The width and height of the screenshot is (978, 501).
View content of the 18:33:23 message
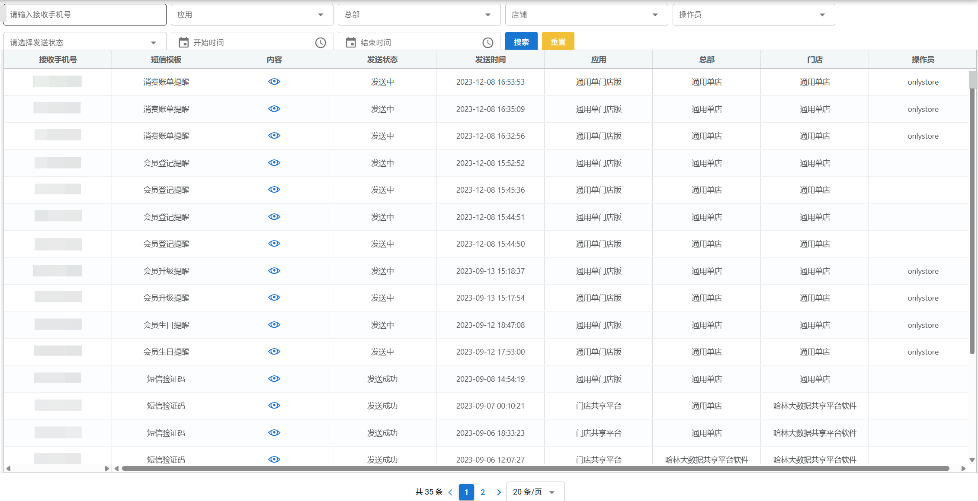(x=274, y=433)
